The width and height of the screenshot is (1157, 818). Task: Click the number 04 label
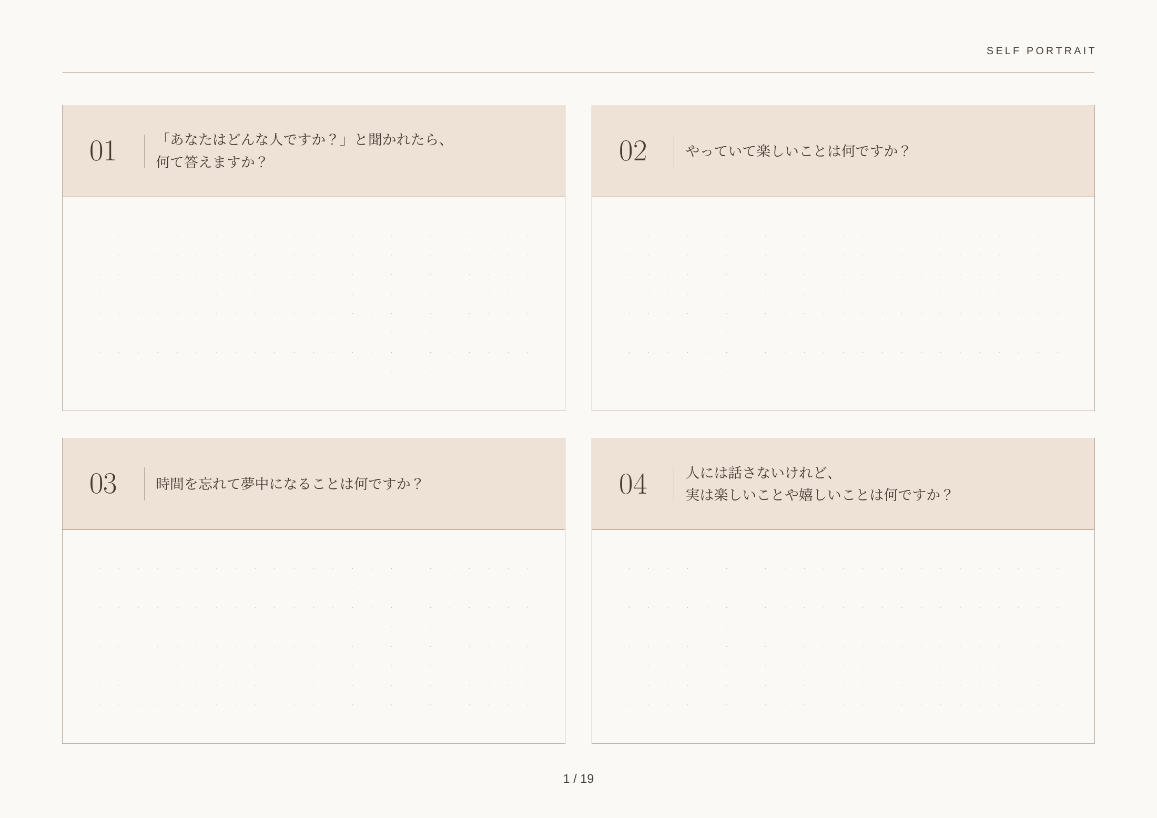pyautogui.click(x=633, y=484)
